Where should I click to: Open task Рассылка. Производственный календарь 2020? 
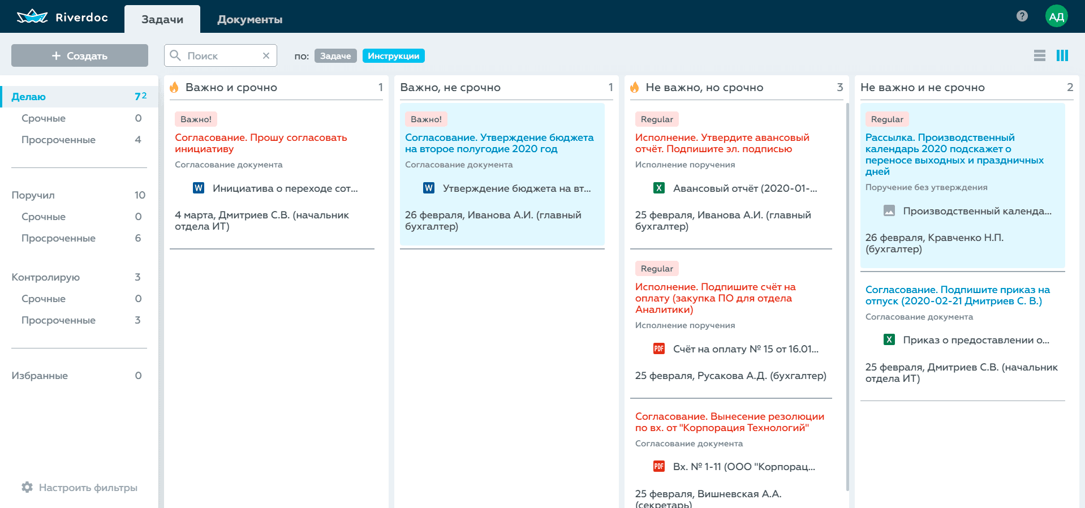point(954,154)
